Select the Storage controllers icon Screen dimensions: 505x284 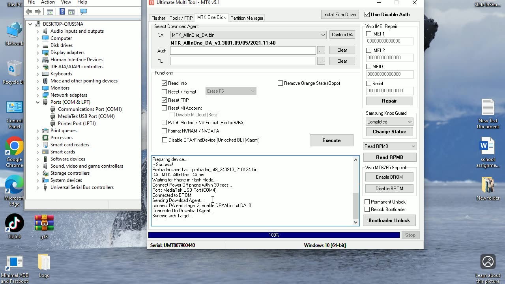[45, 173]
